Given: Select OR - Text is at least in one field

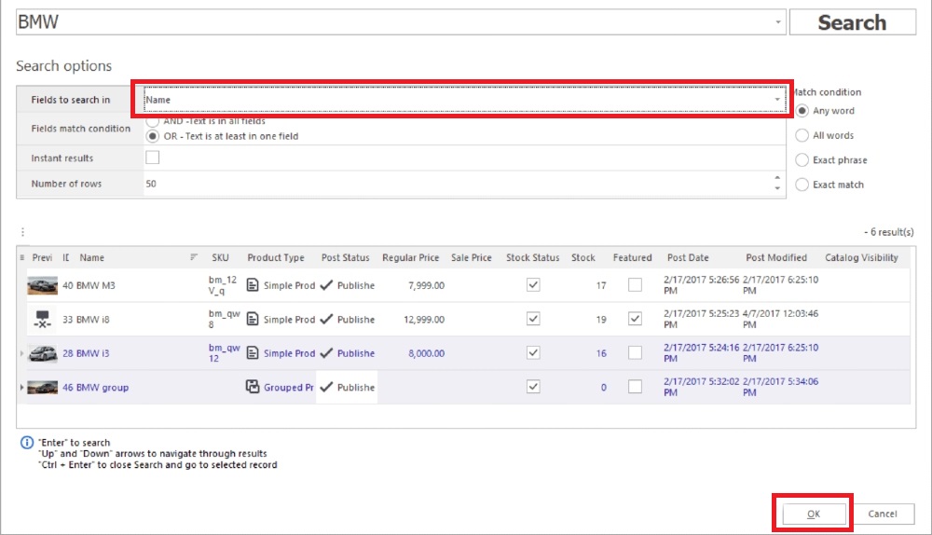Looking at the screenshot, I should click(x=153, y=136).
